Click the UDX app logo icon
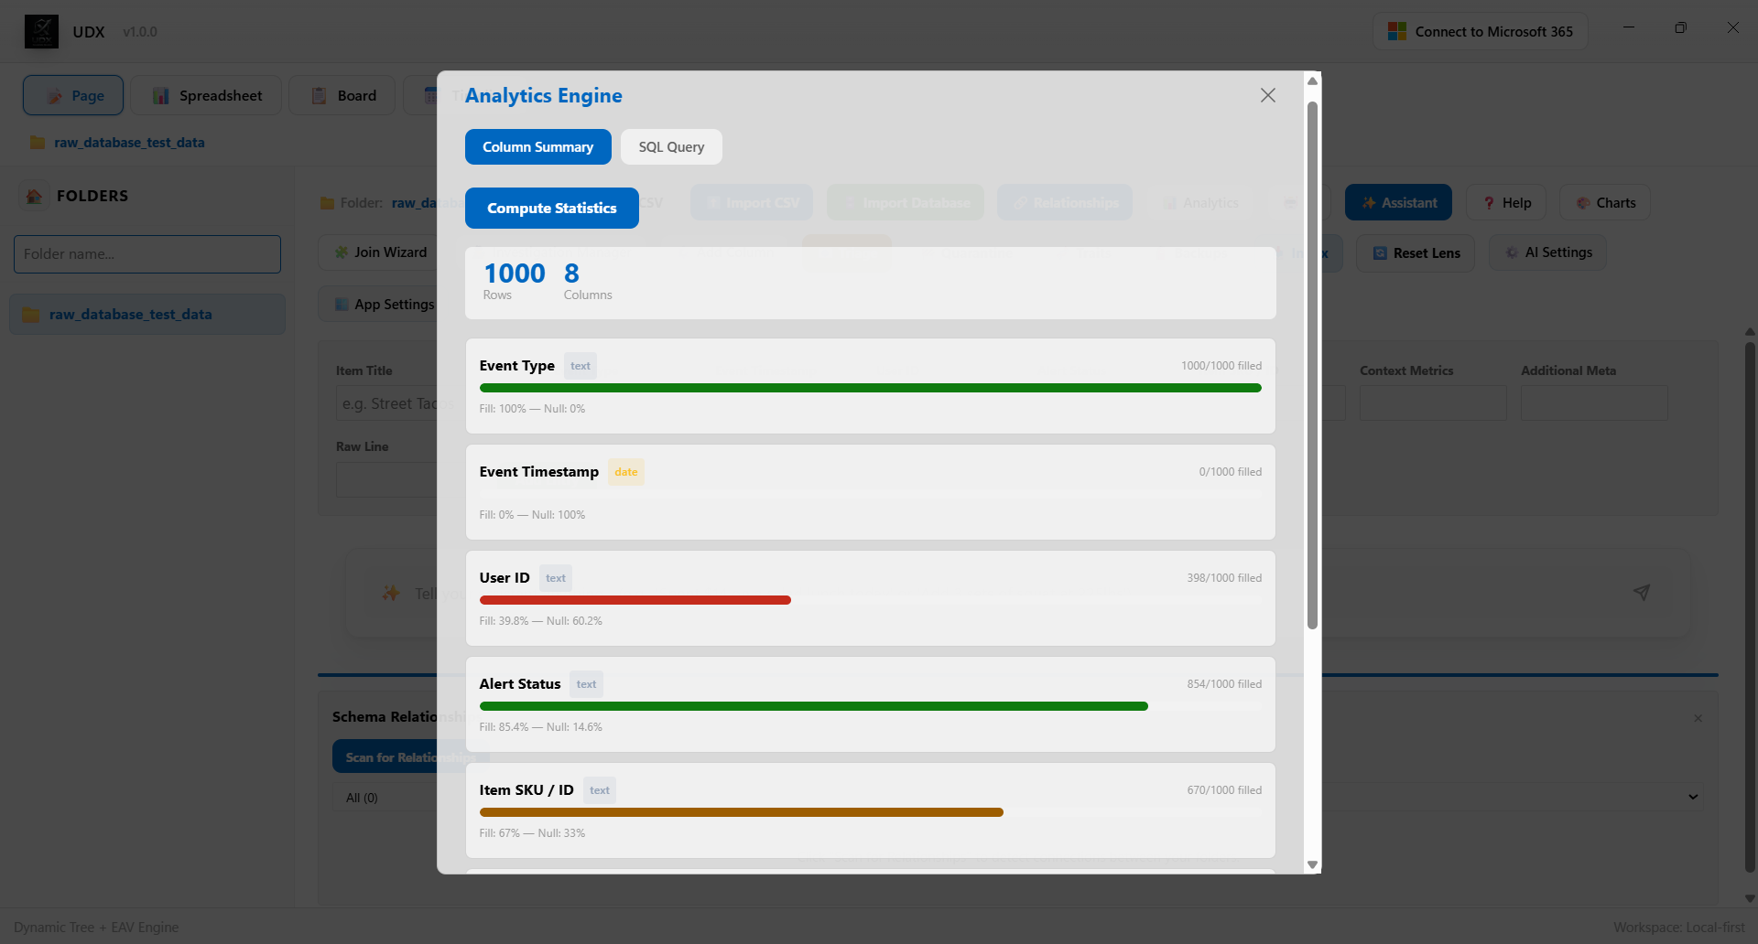Image resolution: width=1758 pixels, height=944 pixels. [x=41, y=31]
